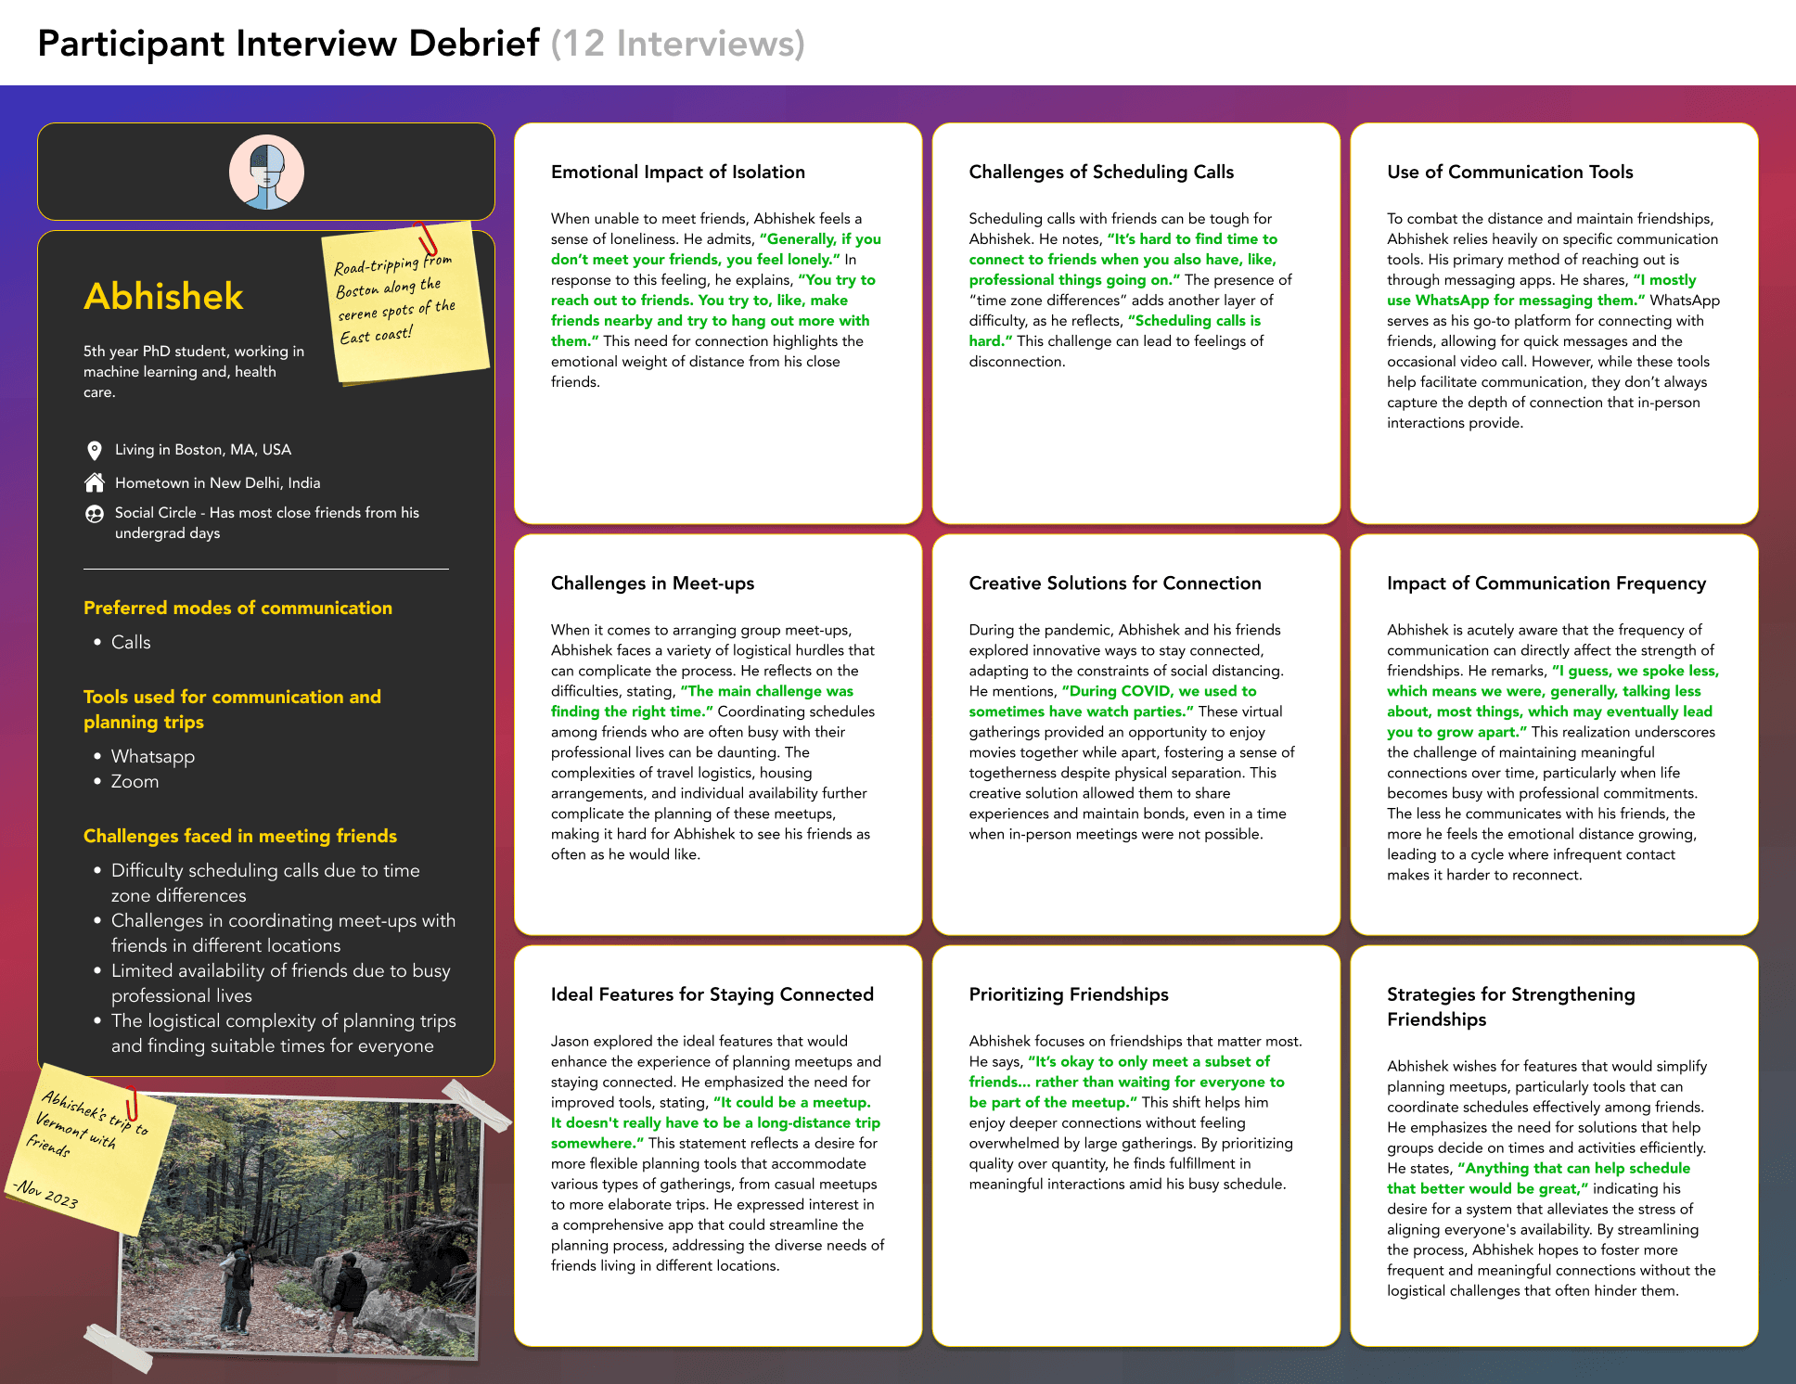Screen dimensions: 1796x1384
Task: Click the Zoom bullet item
Action: coord(135,781)
